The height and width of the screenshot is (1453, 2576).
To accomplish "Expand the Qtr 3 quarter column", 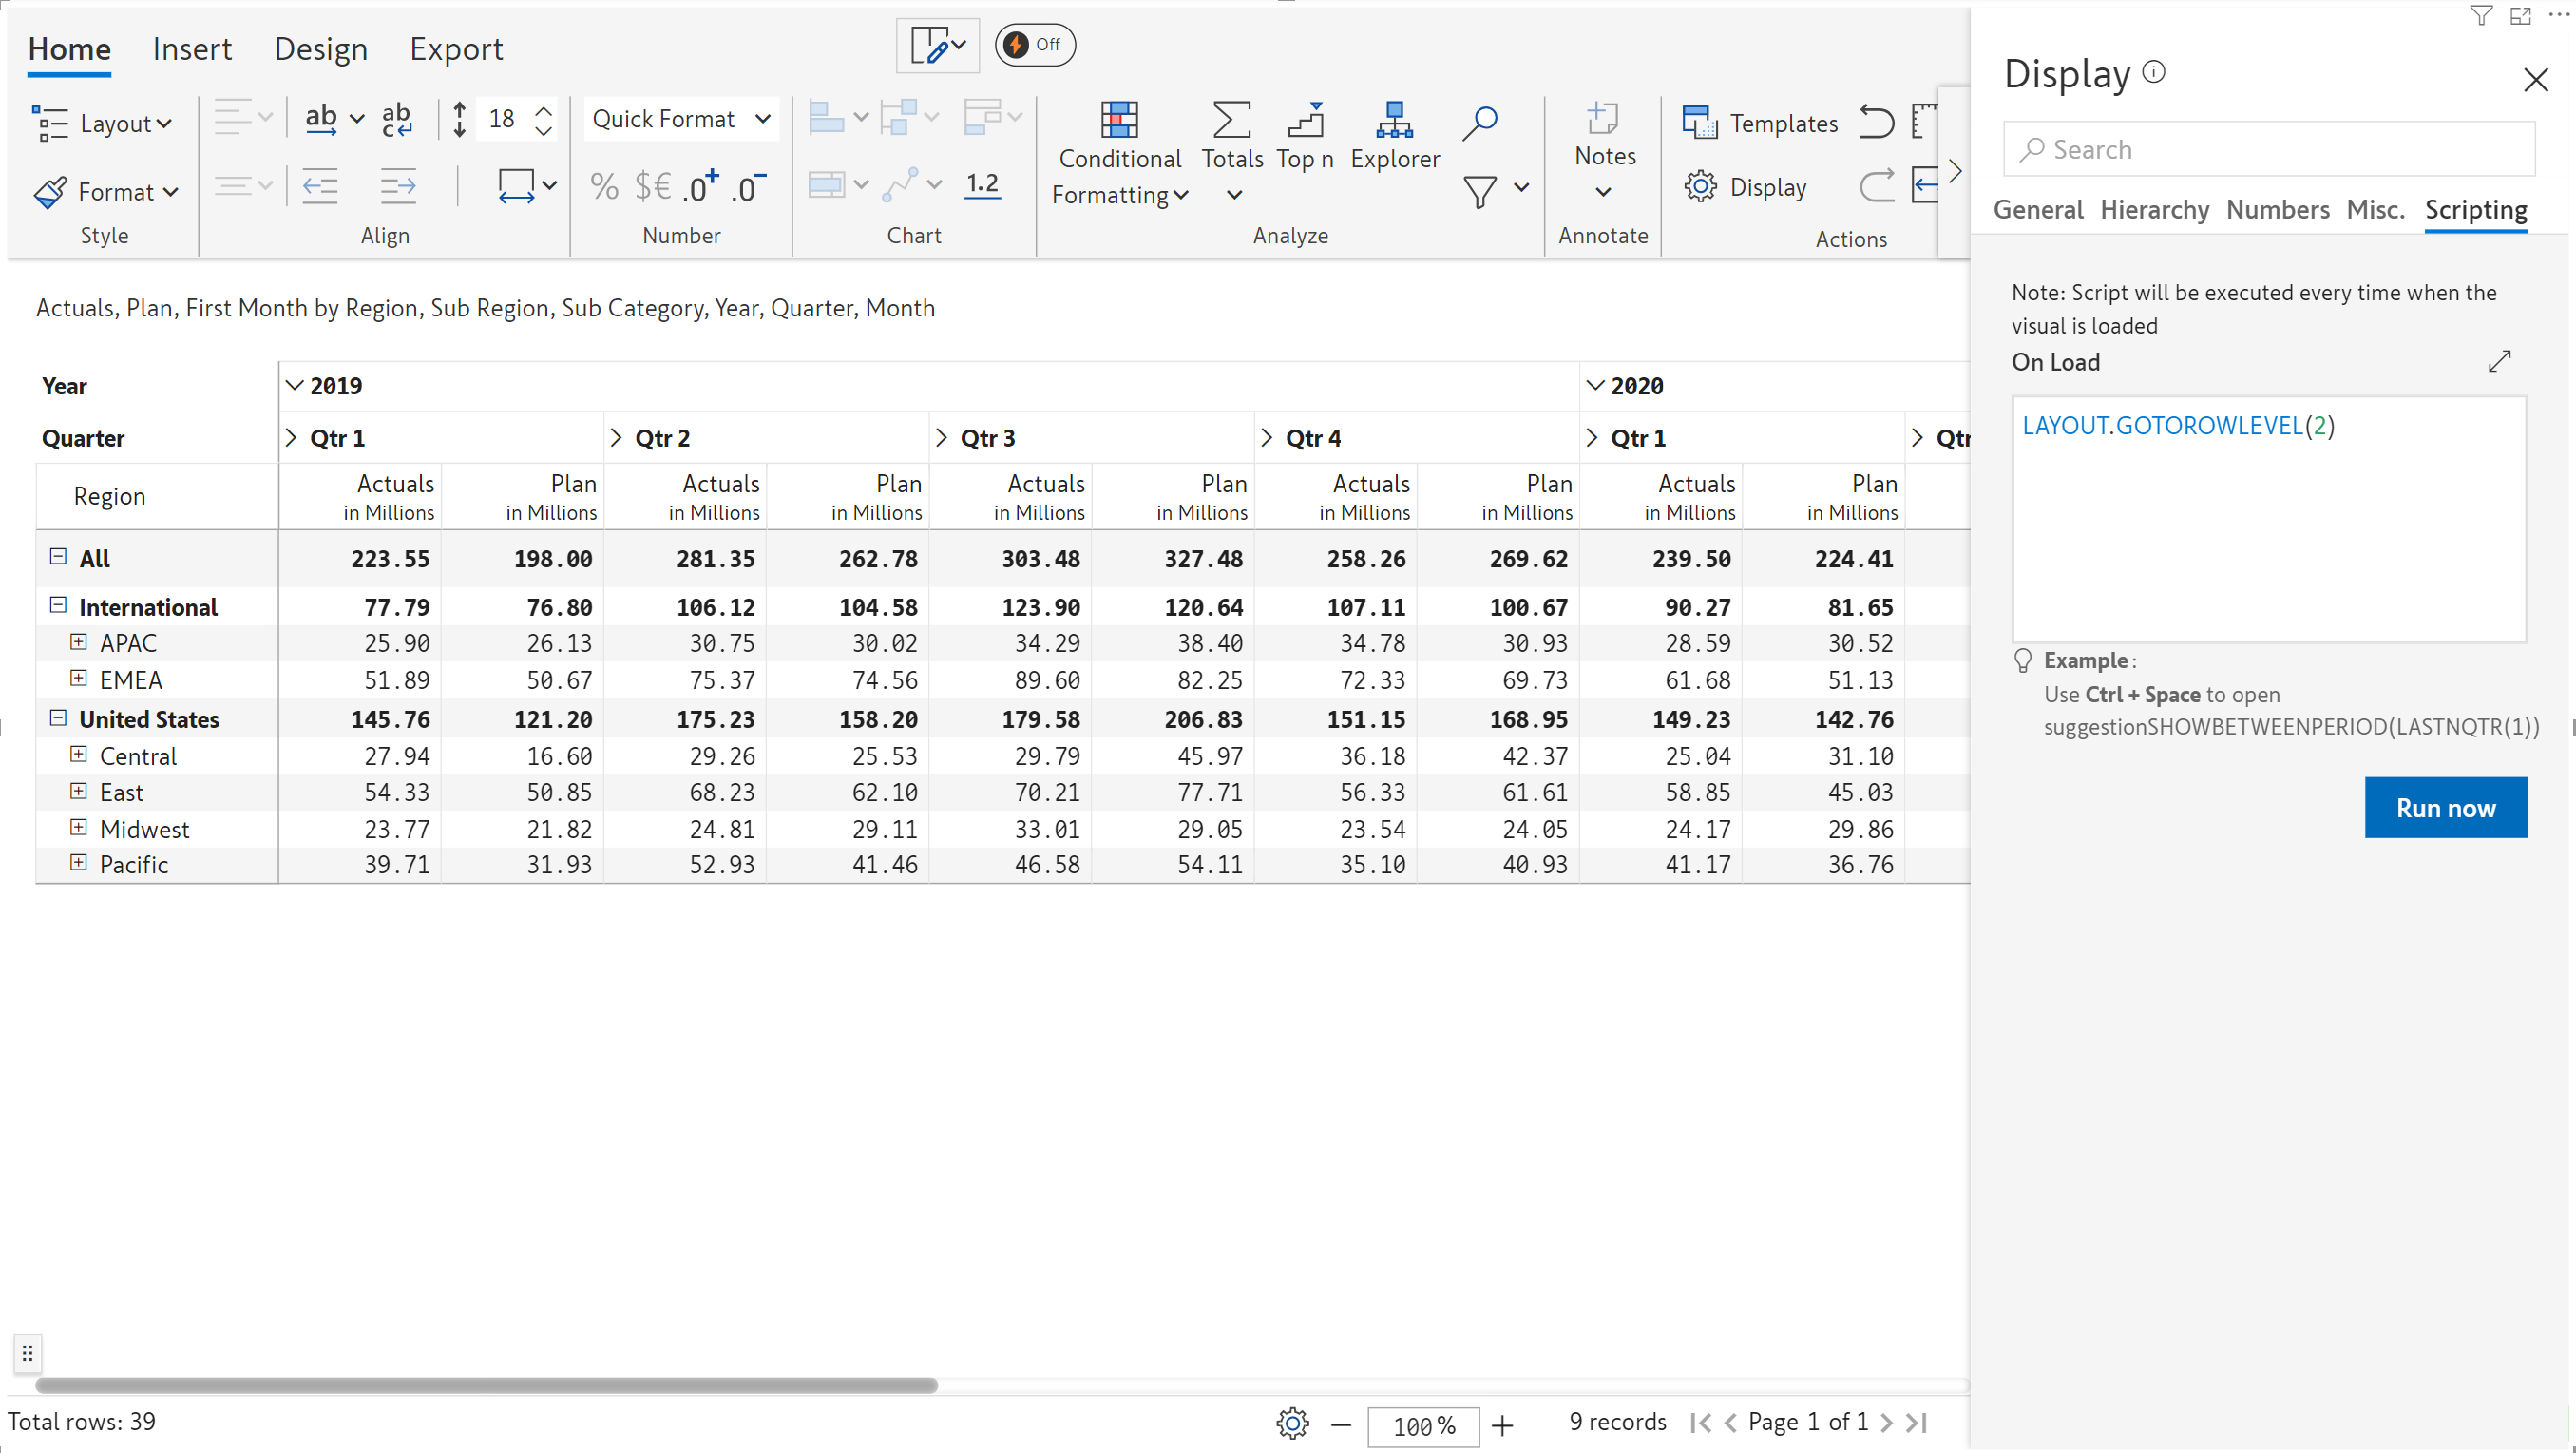I will pyautogui.click(x=941, y=437).
